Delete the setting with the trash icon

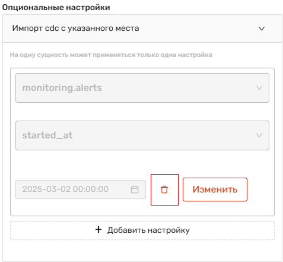point(164,190)
